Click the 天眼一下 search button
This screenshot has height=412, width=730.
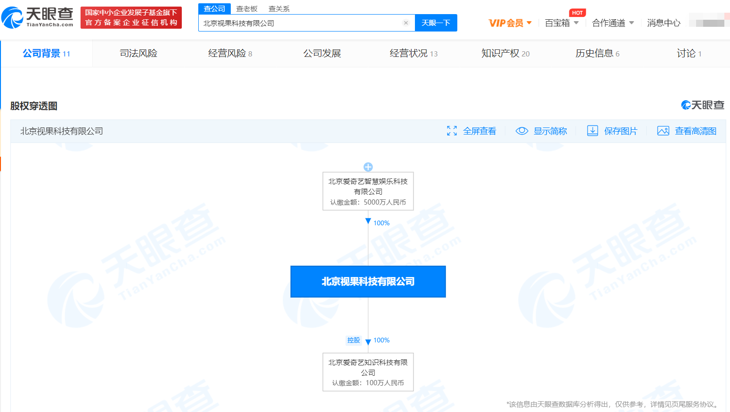[436, 23]
